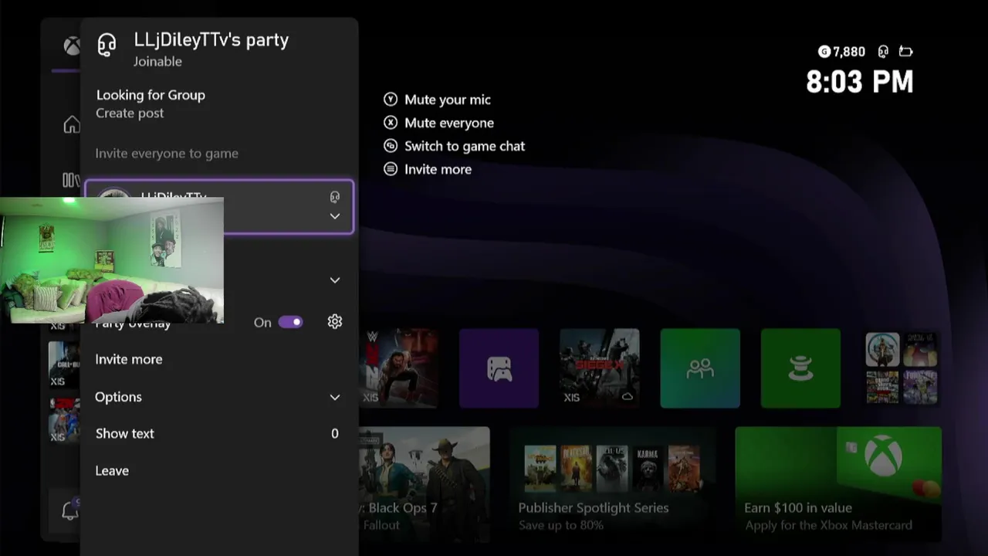This screenshot has width=988, height=556.
Task: Expand LLjDileyTTv party member row chevron
Action: coord(335,216)
